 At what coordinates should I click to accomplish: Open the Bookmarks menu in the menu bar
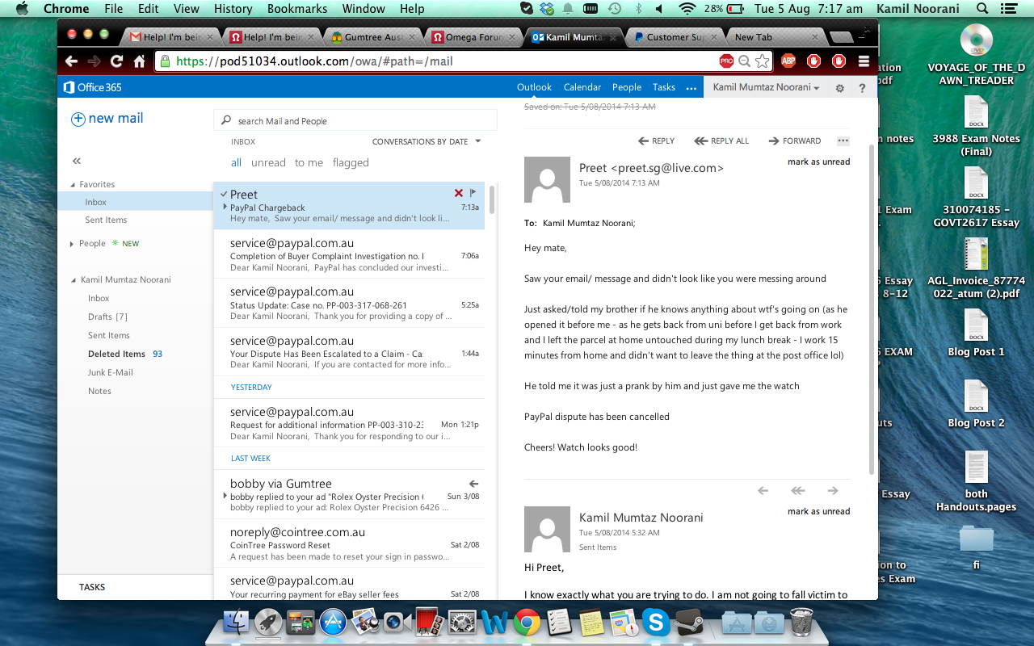[297, 9]
